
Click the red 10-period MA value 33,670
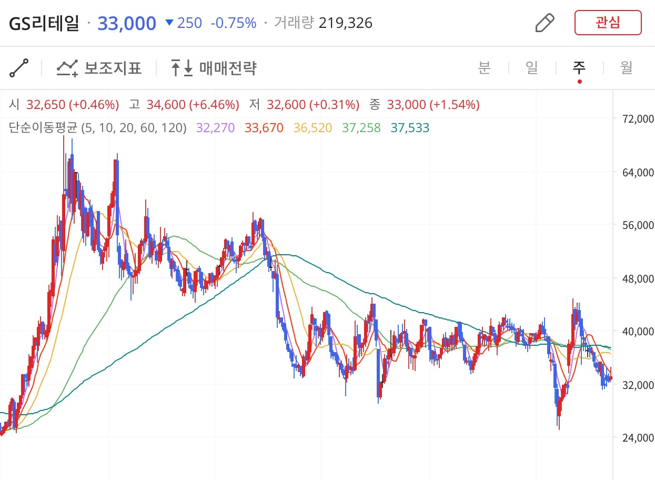click(x=264, y=128)
